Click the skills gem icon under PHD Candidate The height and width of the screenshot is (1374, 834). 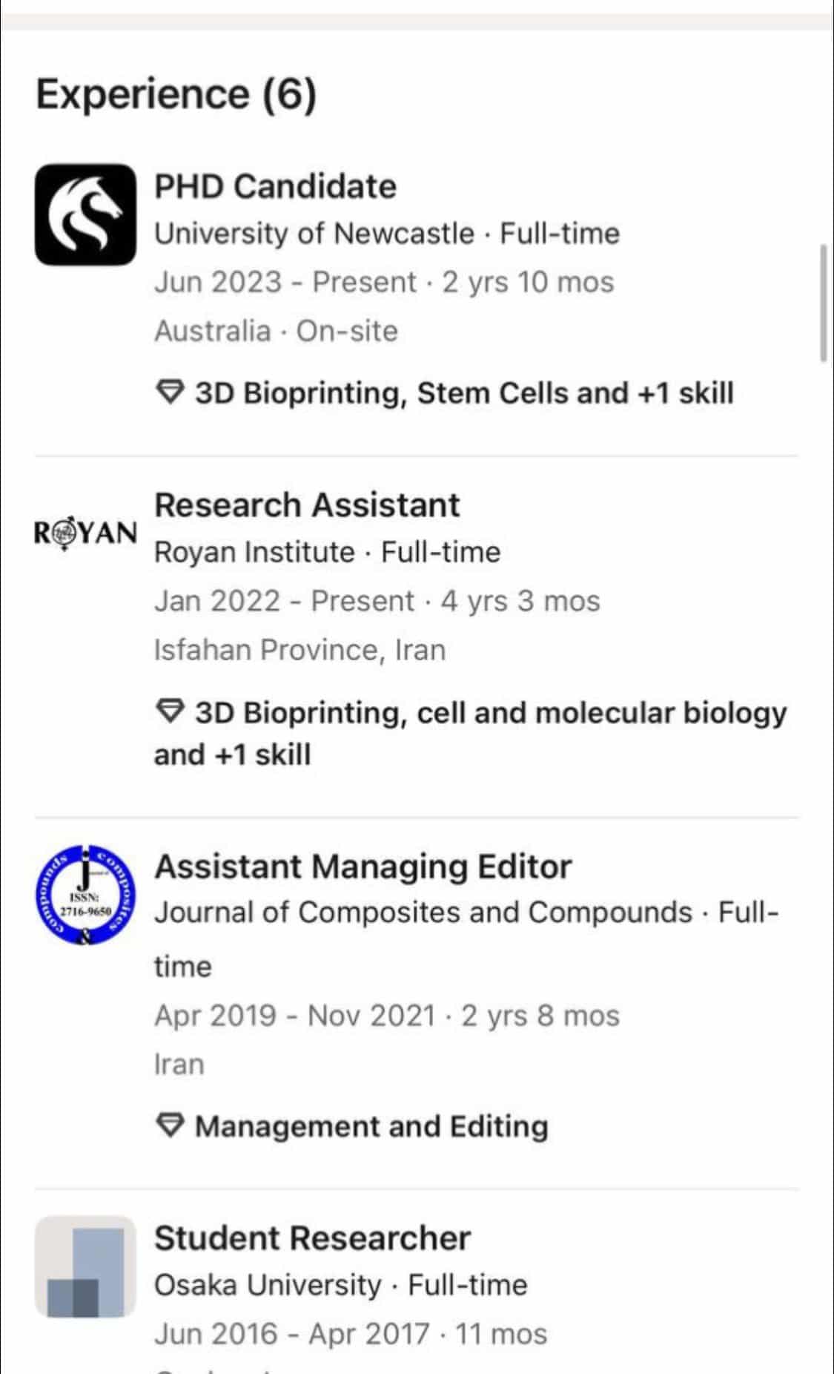click(x=171, y=392)
